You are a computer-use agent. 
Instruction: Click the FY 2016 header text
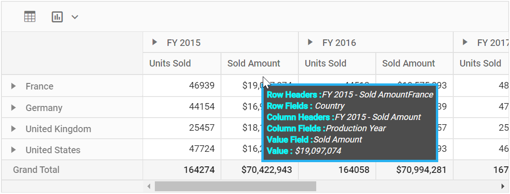click(x=339, y=43)
